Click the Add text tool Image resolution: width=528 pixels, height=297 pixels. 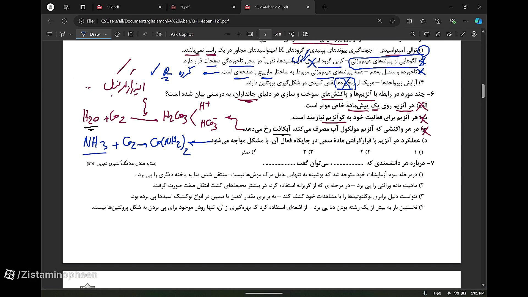click(x=131, y=34)
